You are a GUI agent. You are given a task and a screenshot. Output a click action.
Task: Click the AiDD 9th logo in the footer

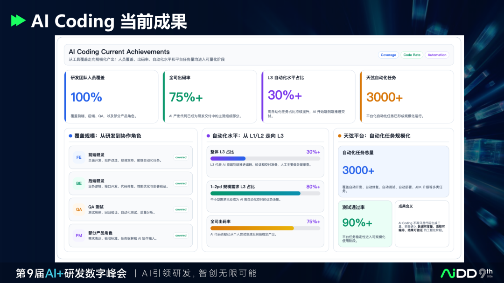coord(466,273)
